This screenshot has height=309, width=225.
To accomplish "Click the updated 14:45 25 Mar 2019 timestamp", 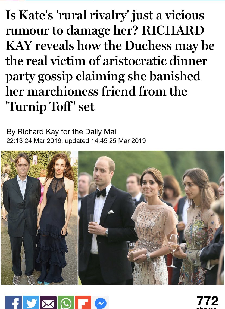I will click(105, 141).
